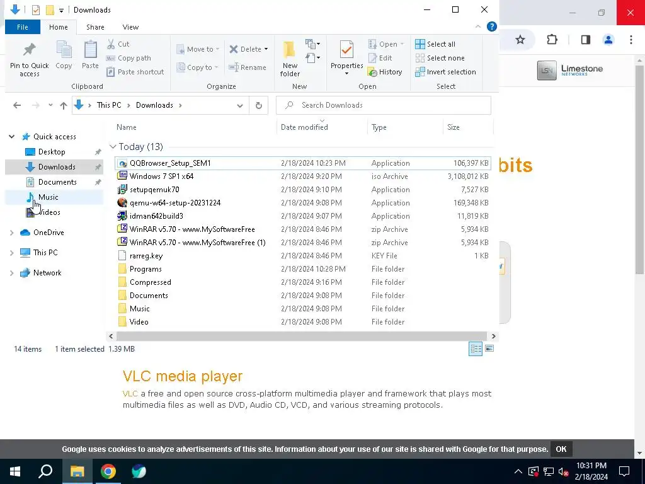Open taskbar search magnifier
The image size is (645, 484).
click(x=45, y=471)
